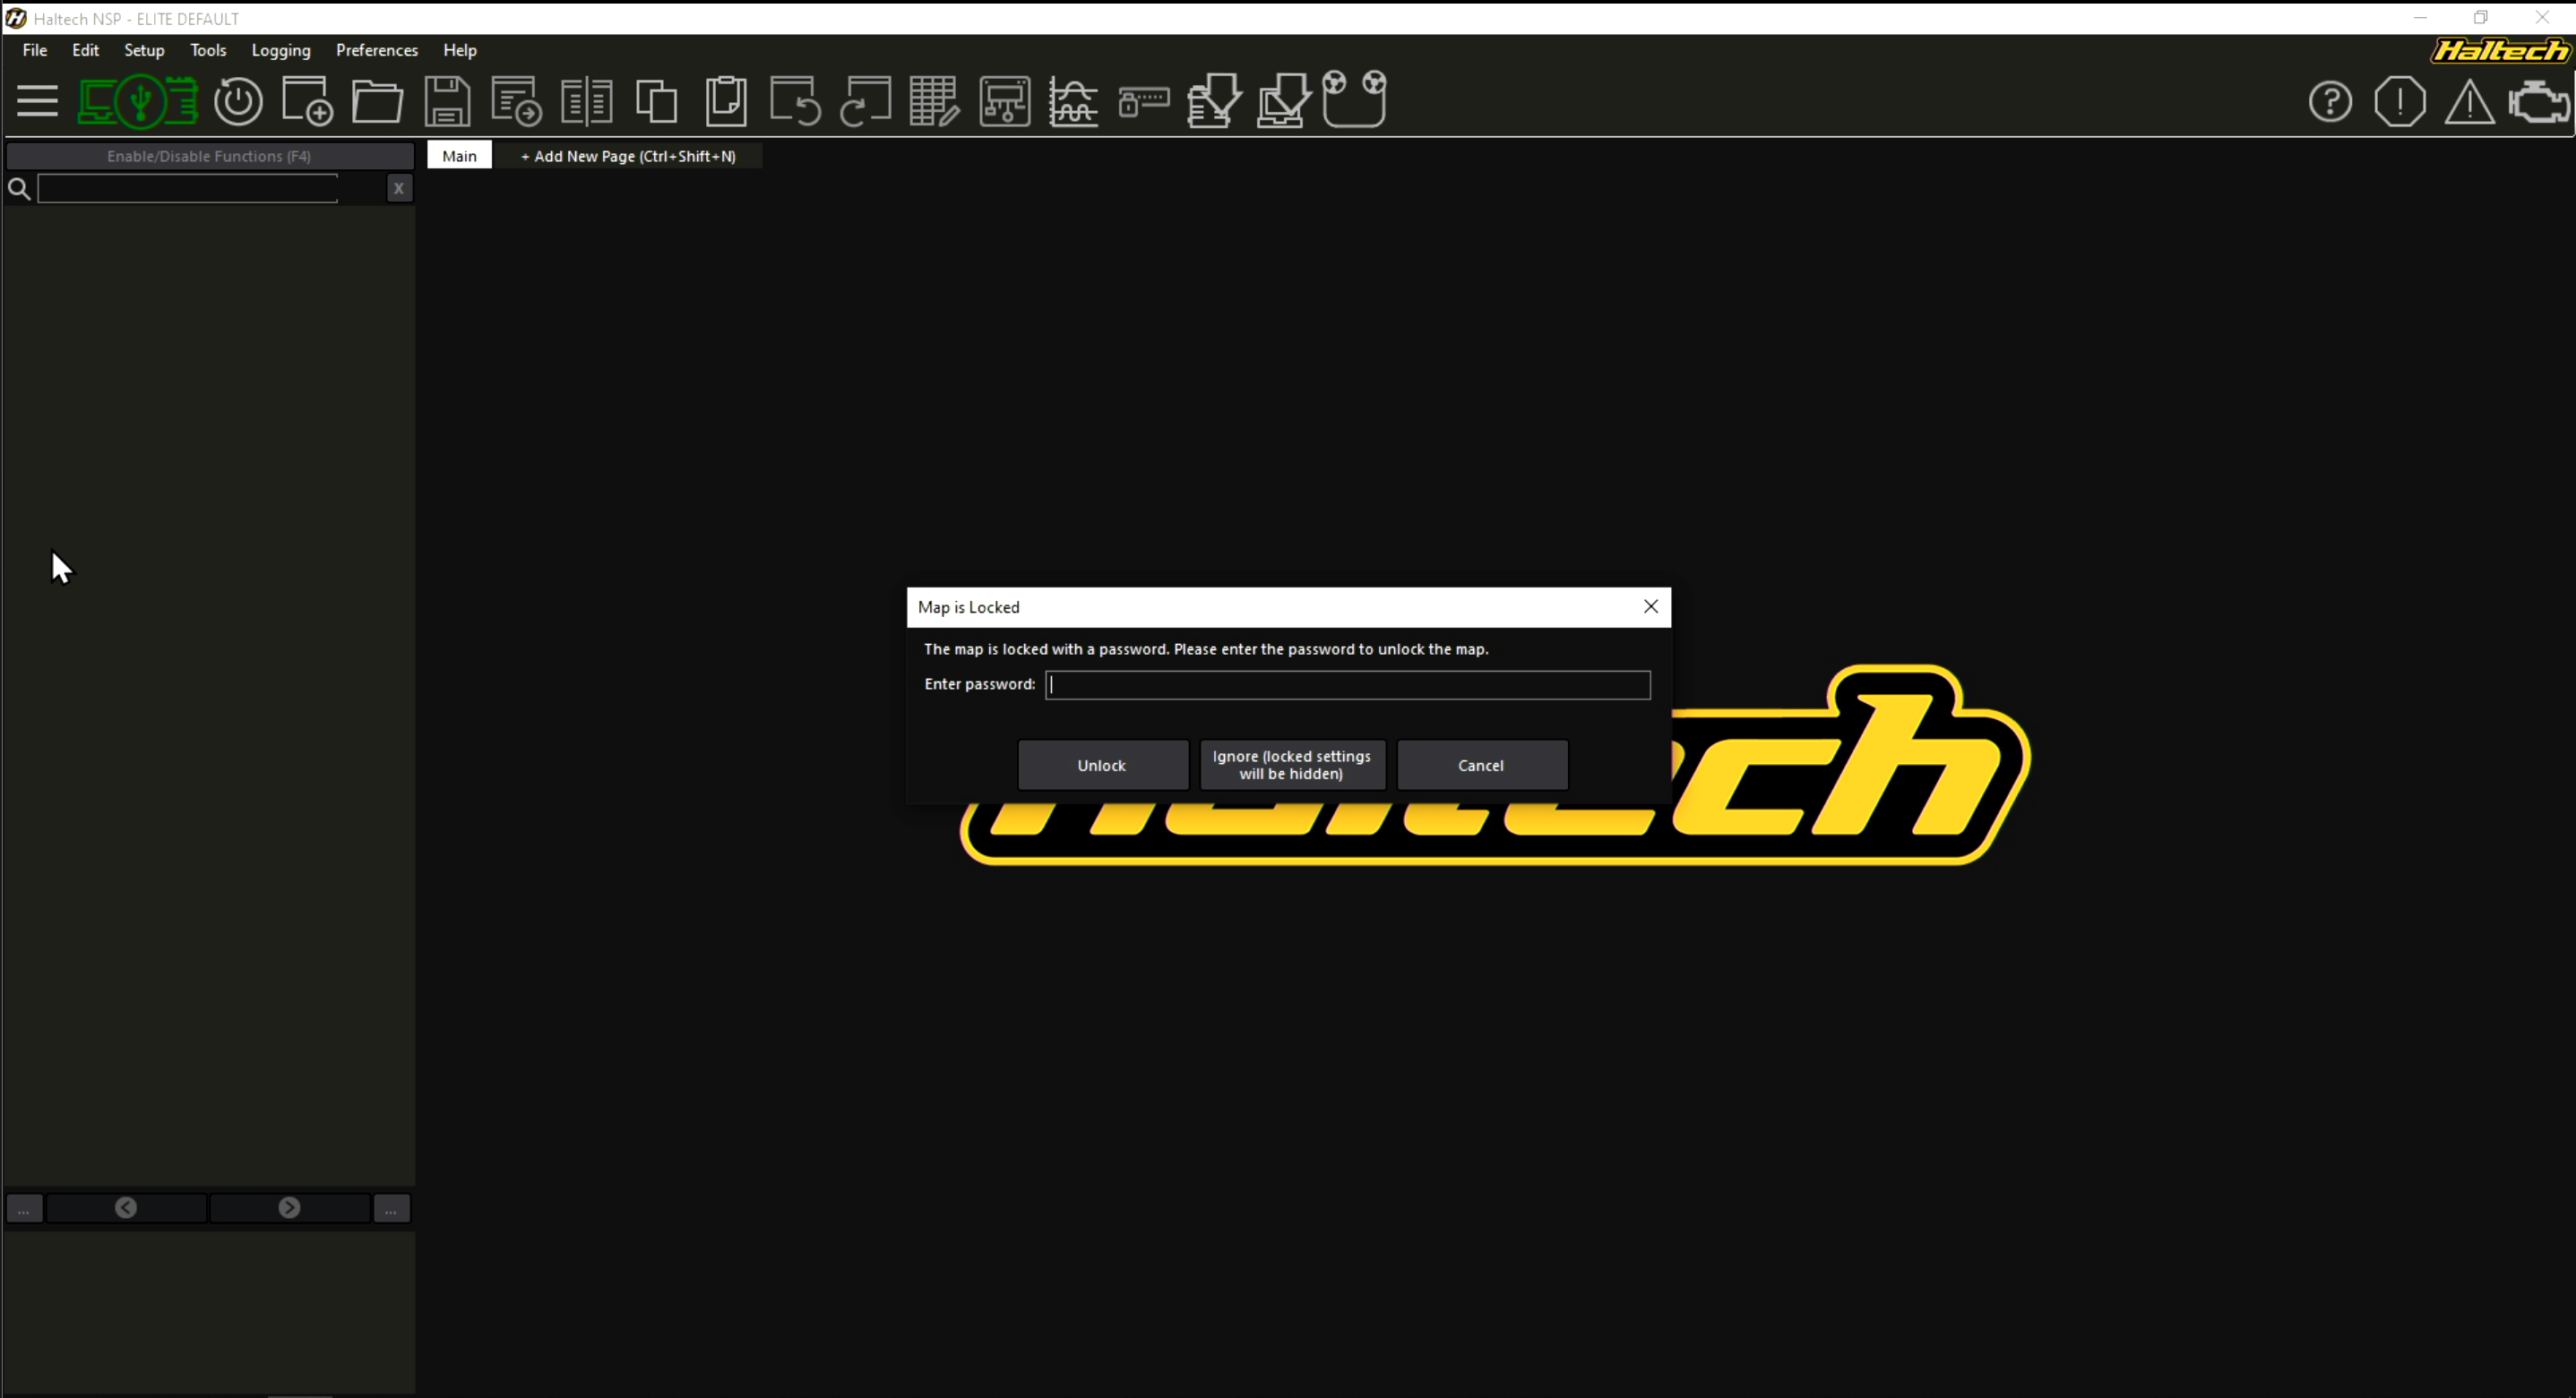Open the table edit pencil icon

[x=934, y=101]
